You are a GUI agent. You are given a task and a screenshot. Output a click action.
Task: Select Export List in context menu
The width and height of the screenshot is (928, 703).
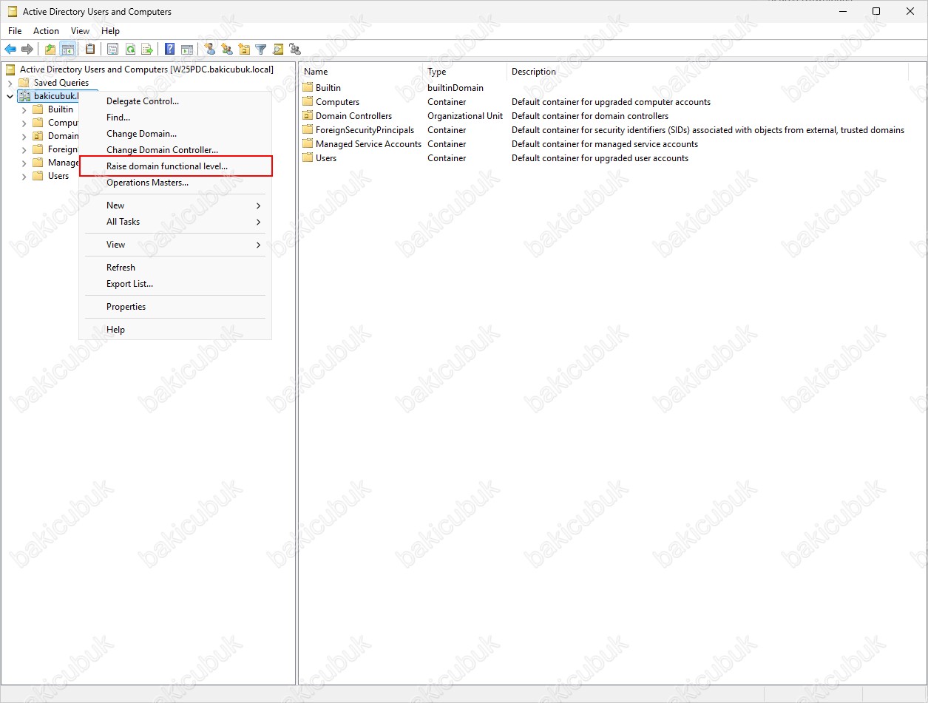(x=175, y=284)
